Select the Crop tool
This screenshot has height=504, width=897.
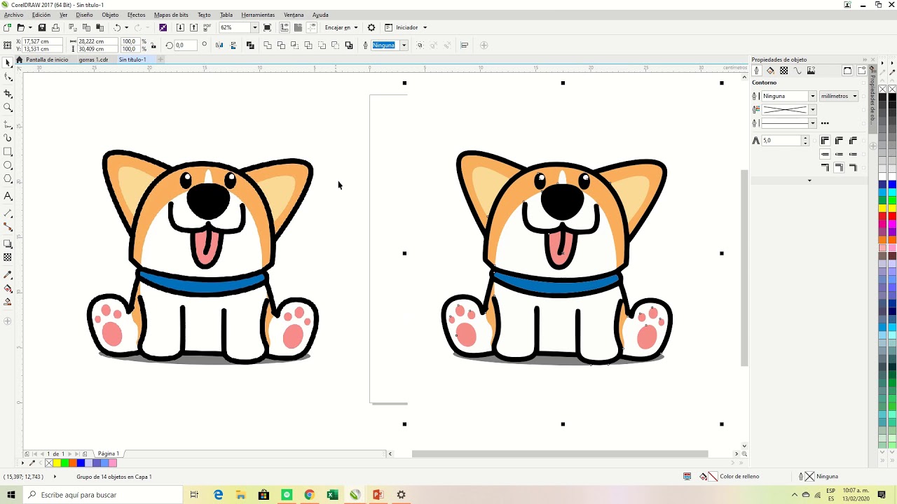tap(8, 93)
